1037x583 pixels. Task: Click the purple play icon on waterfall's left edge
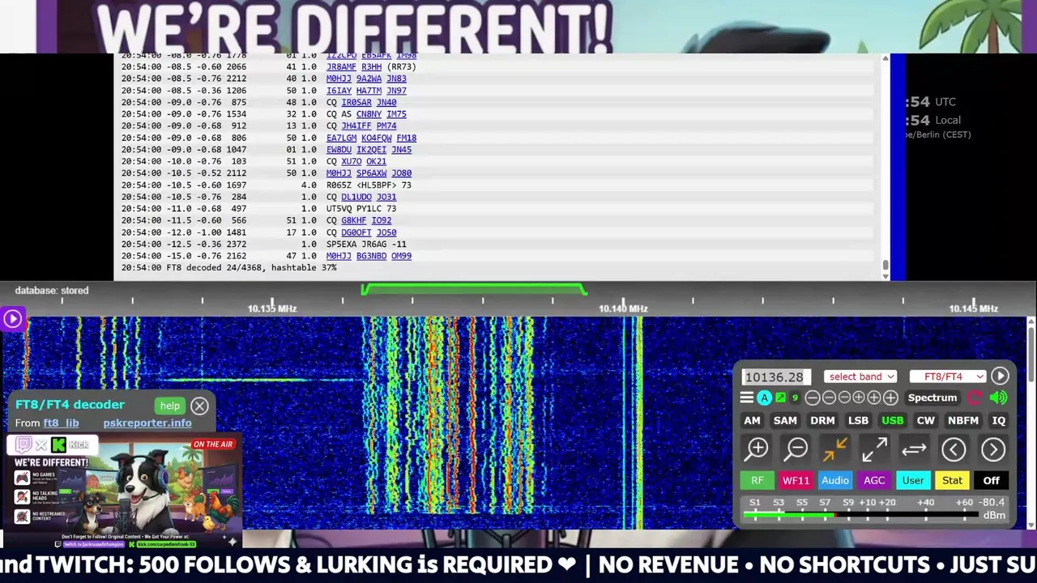(x=12, y=319)
